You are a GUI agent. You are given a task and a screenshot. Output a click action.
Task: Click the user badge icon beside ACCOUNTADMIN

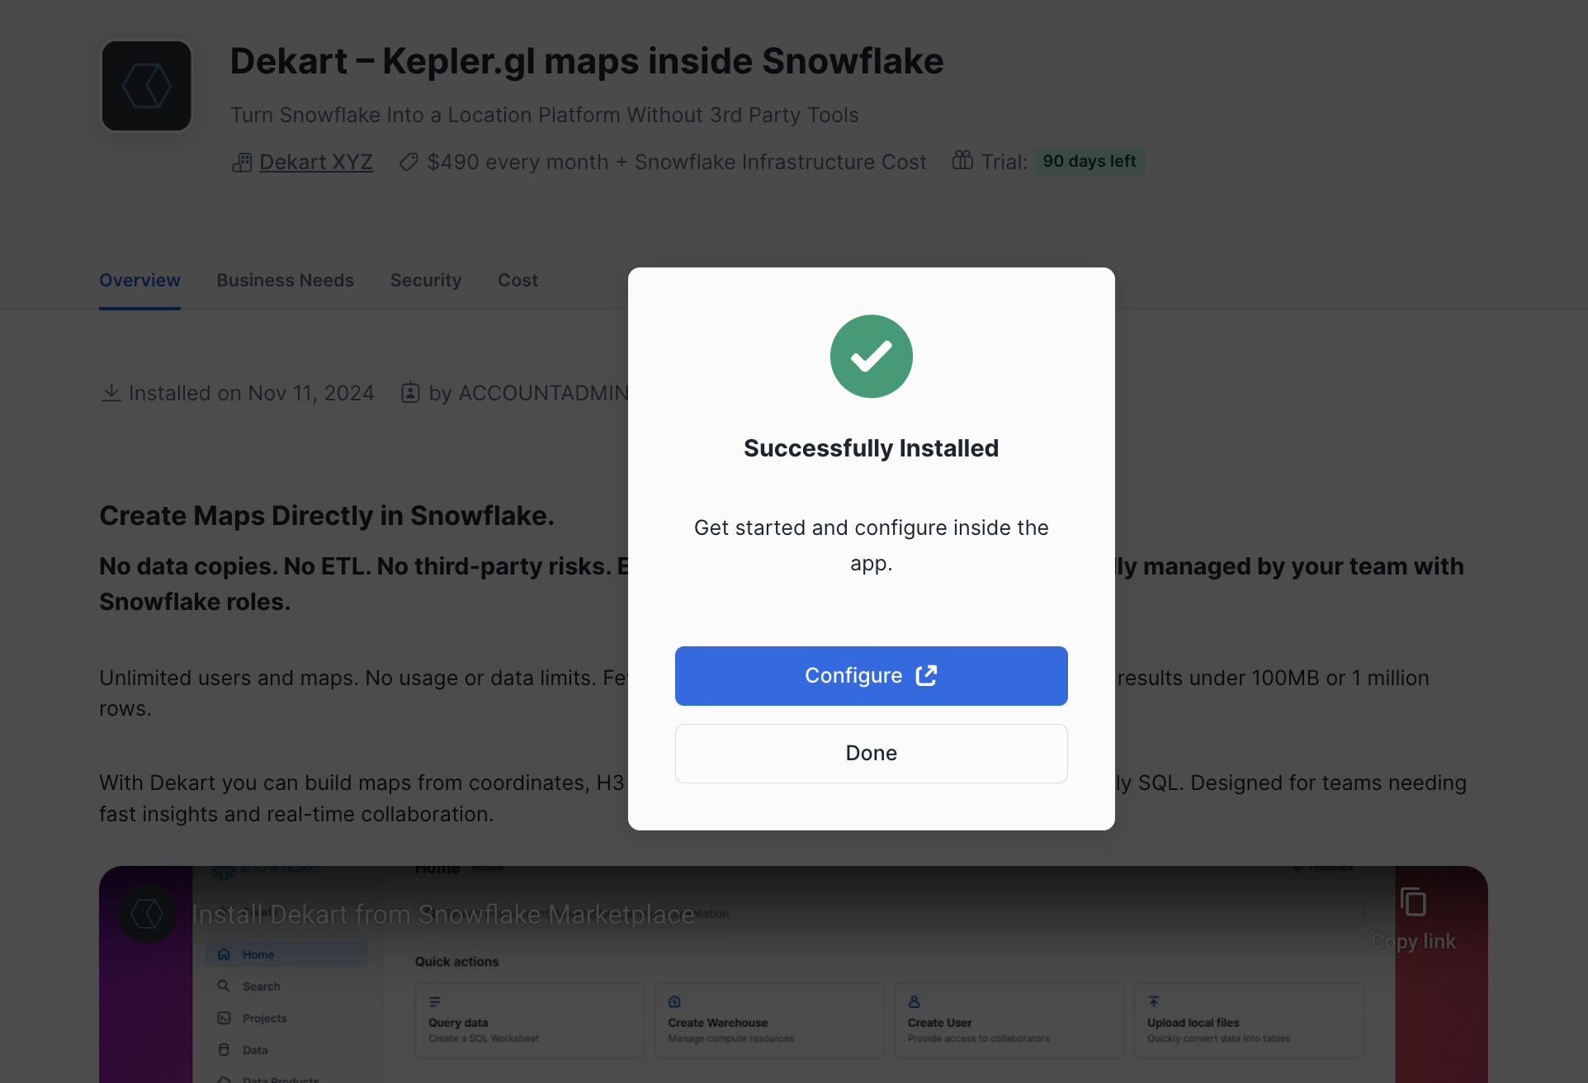[x=410, y=393]
